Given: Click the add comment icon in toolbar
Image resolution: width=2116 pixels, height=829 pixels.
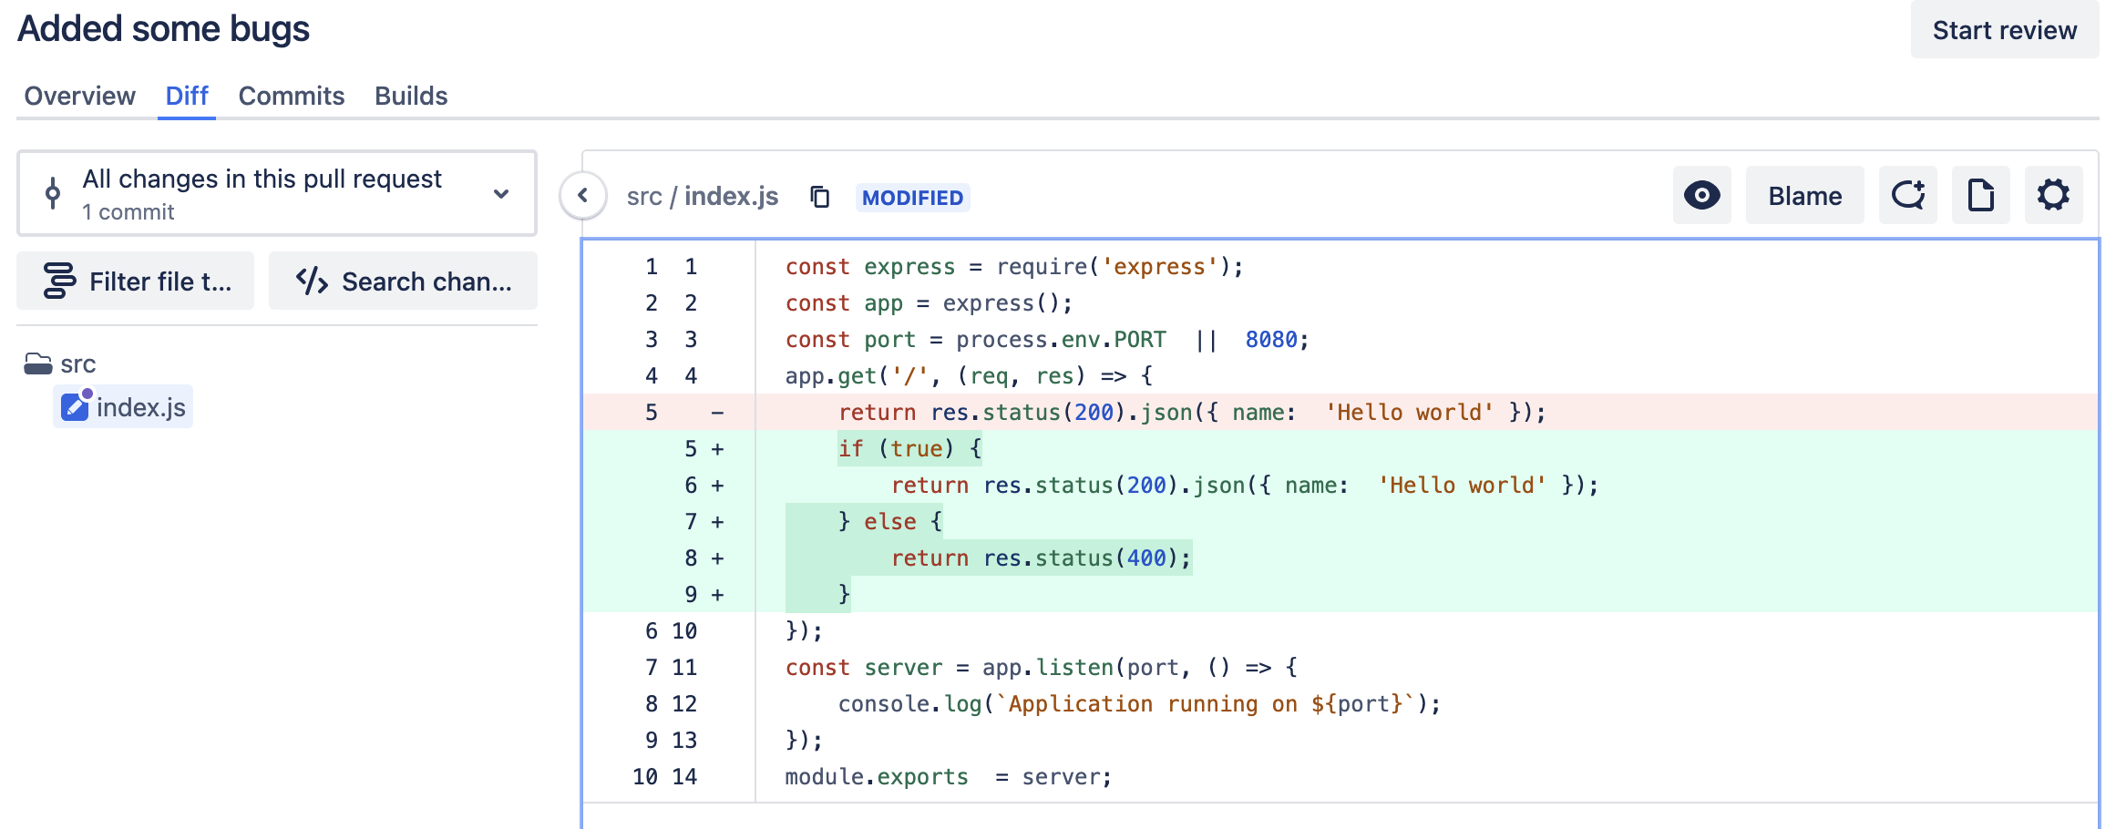Looking at the screenshot, I should tap(1907, 195).
